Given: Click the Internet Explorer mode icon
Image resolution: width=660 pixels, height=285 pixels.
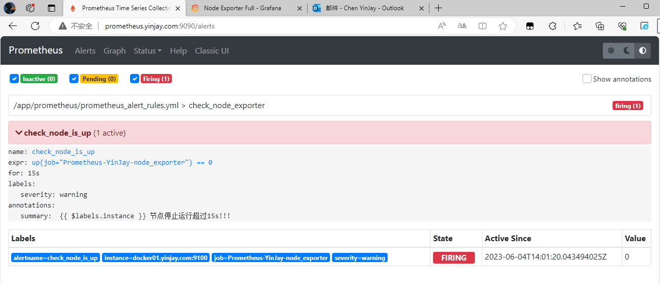Looking at the screenshot, I should [x=644, y=26].
